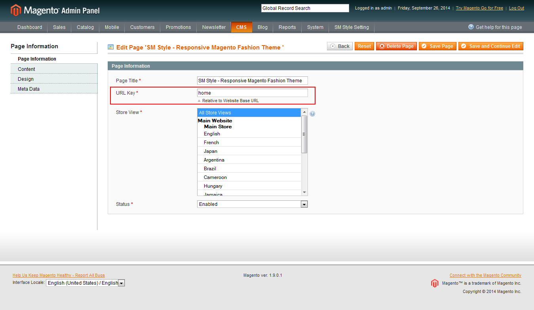This screenshot has width=534, height=310.
Task: Click the Save Page button
Action: tap(437, 46)
